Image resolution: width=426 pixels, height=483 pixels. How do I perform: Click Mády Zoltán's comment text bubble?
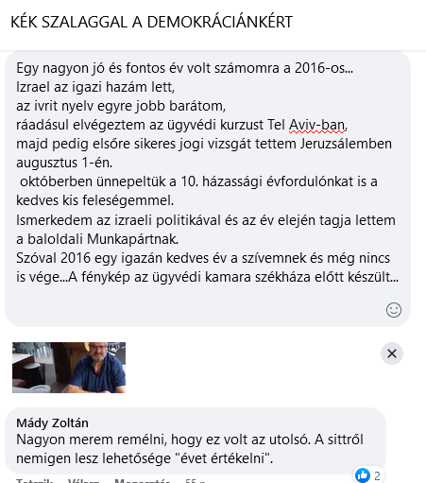(196, 440)
